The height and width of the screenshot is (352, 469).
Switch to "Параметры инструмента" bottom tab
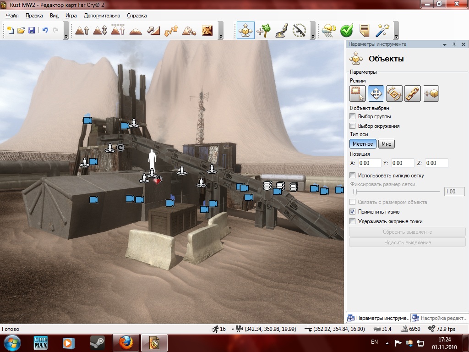pos(378,318)
